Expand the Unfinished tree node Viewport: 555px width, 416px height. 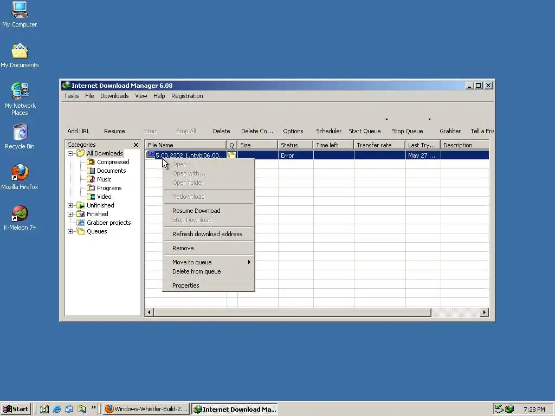click(70, 205)
